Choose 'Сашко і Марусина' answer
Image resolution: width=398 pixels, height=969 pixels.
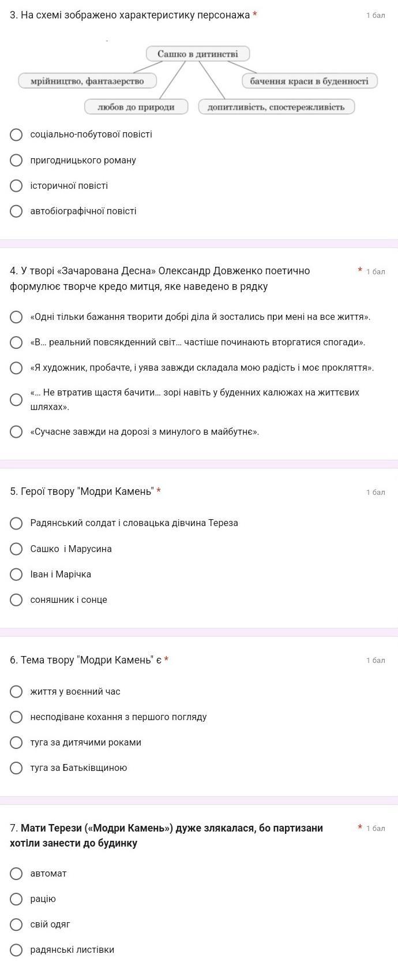pos(17,549)
